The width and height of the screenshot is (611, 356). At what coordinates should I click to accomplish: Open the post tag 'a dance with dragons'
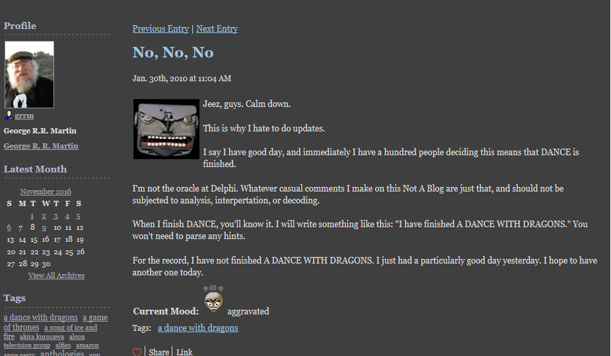(x=198, y=328)
